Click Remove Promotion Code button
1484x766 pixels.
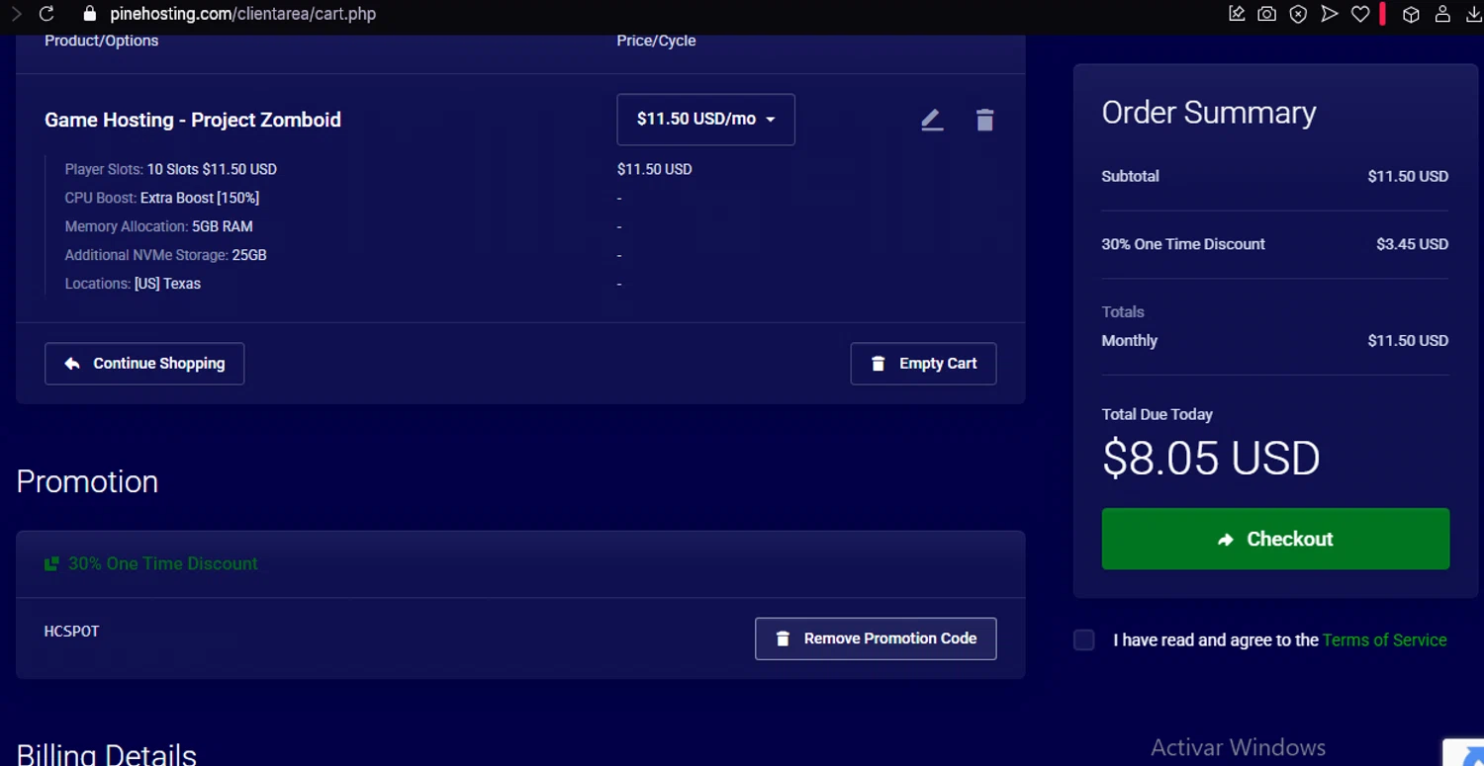(876, 638)
